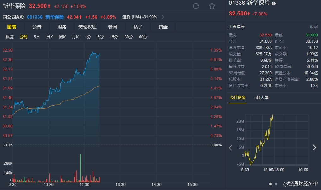Go to previous fund chart with left arrow
The height and width of the screenshot is (190, 321).
point(231,147)
